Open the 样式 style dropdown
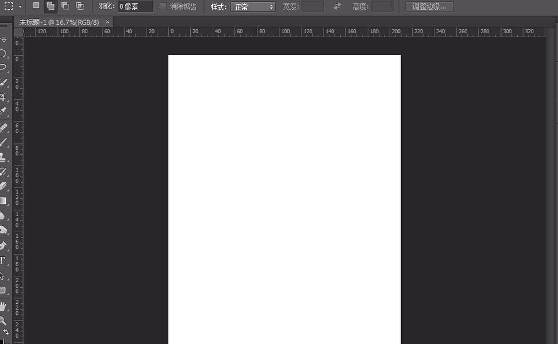The height and width of the screenshot is (344, 558). point(253,7)
